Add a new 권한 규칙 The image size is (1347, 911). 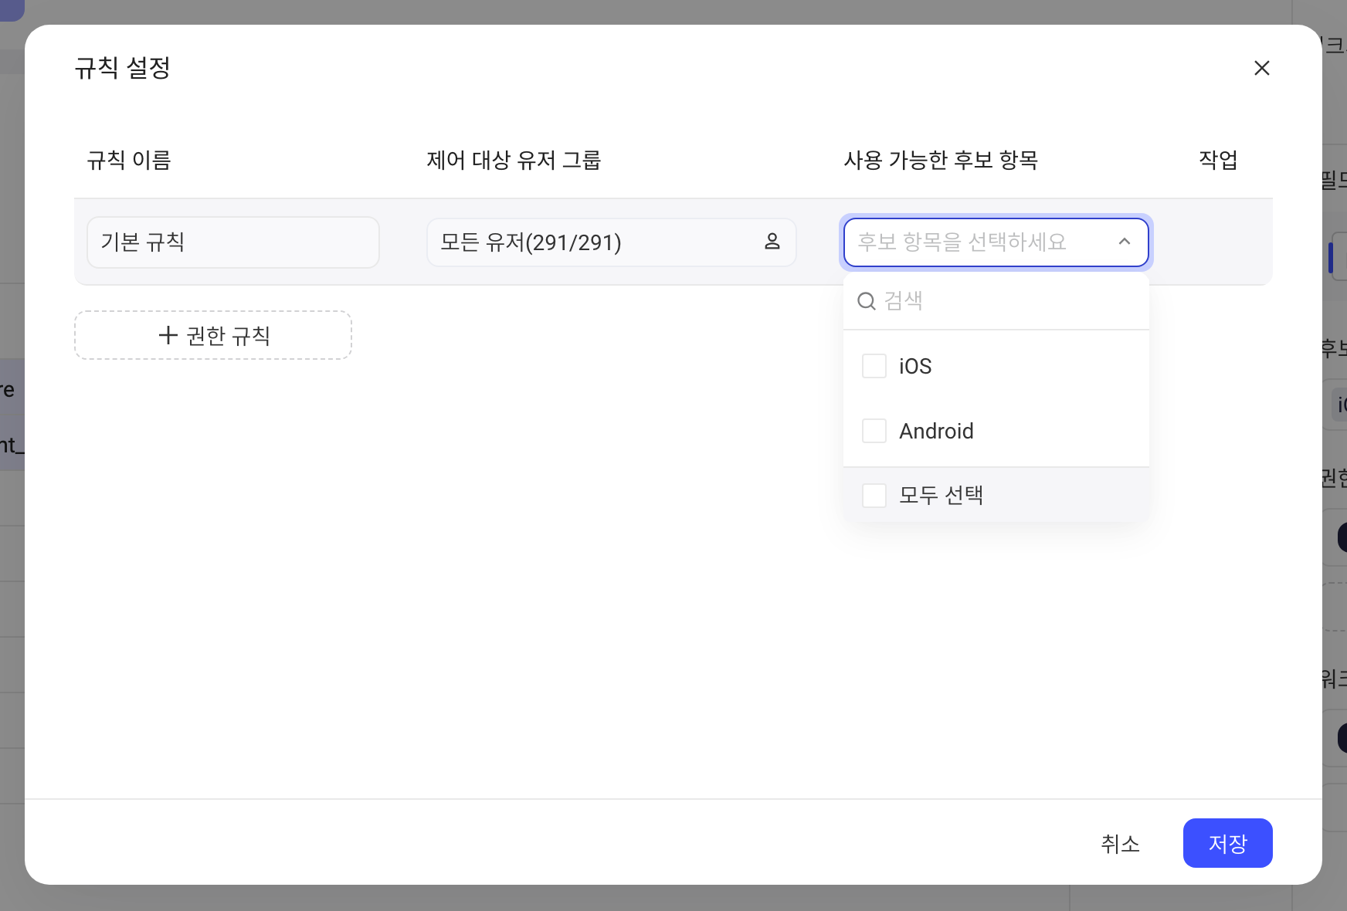coord(213,335)
